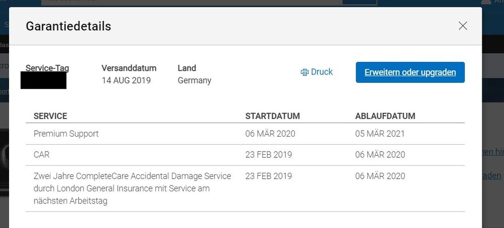
Task: Click the Druck print link text
Action: pos(322,72)
